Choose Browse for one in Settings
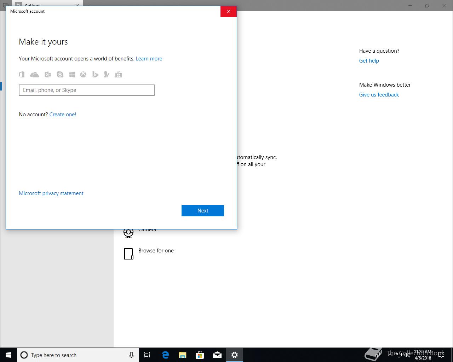 [x=149, y=253]
